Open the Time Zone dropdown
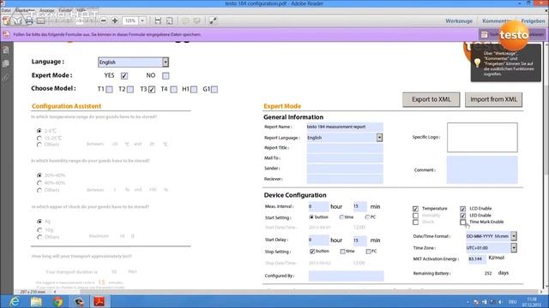Viewport: 549px width, 308px height. 514,248
